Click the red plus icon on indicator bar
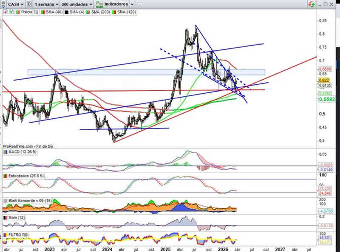340x252 pixels. pos(4,12)
